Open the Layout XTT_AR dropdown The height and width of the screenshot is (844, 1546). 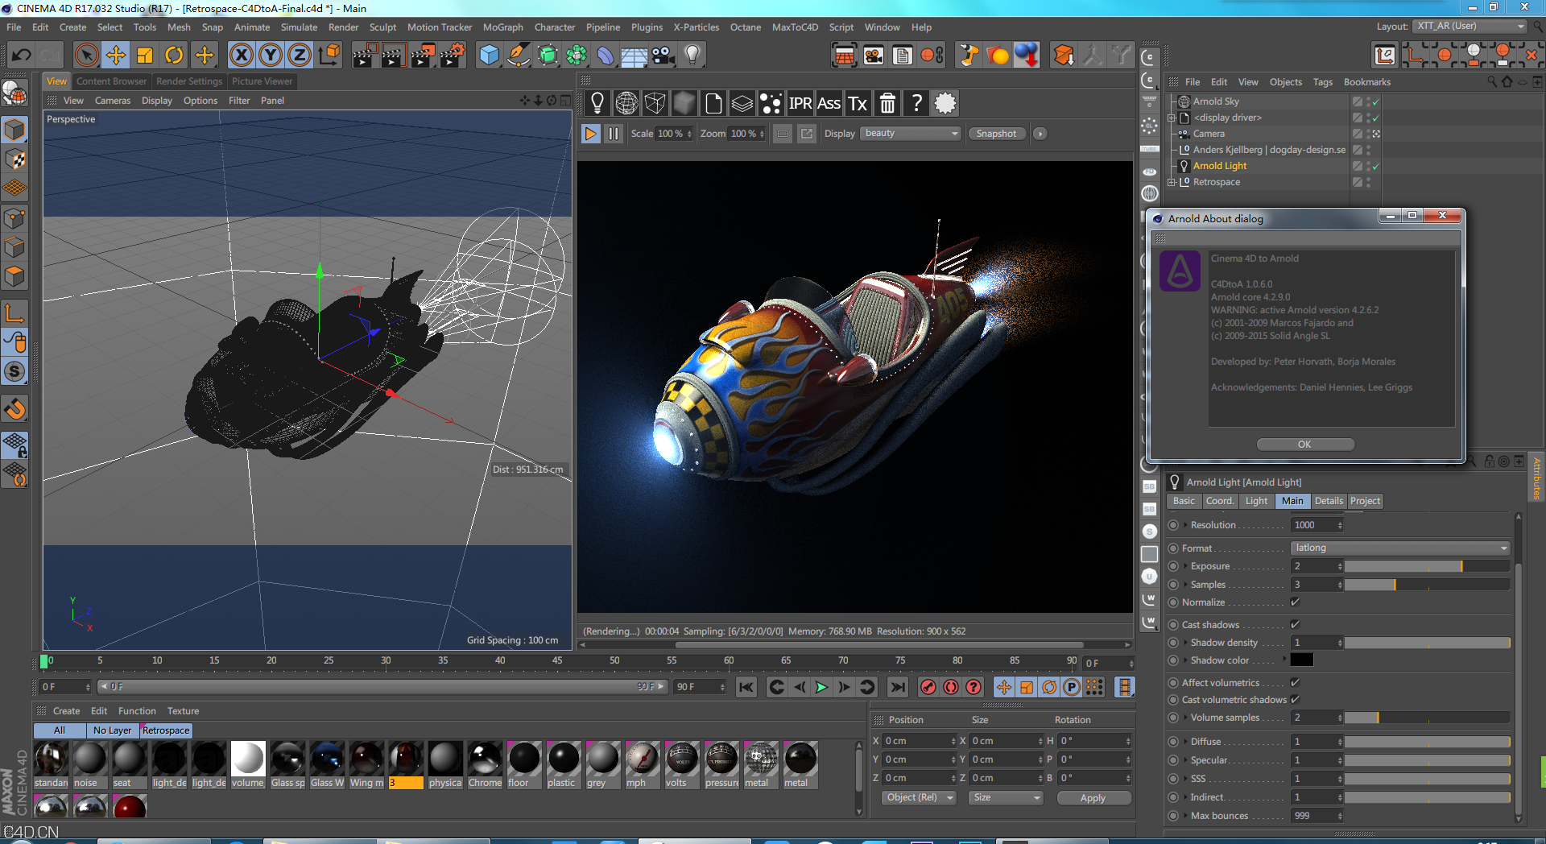[1470, 27]
